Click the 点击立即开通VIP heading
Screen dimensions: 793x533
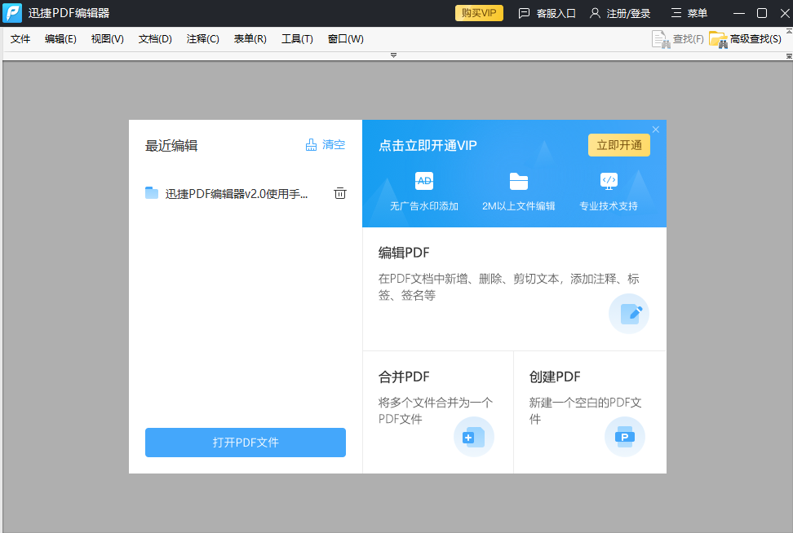pos(428,146)
